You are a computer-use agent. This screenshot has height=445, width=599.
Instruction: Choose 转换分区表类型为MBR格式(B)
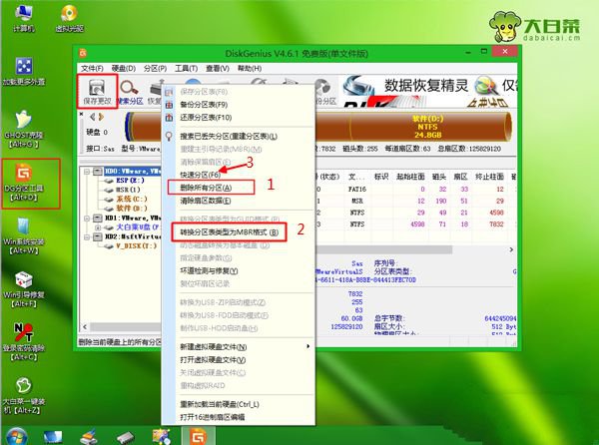point(230,232)
